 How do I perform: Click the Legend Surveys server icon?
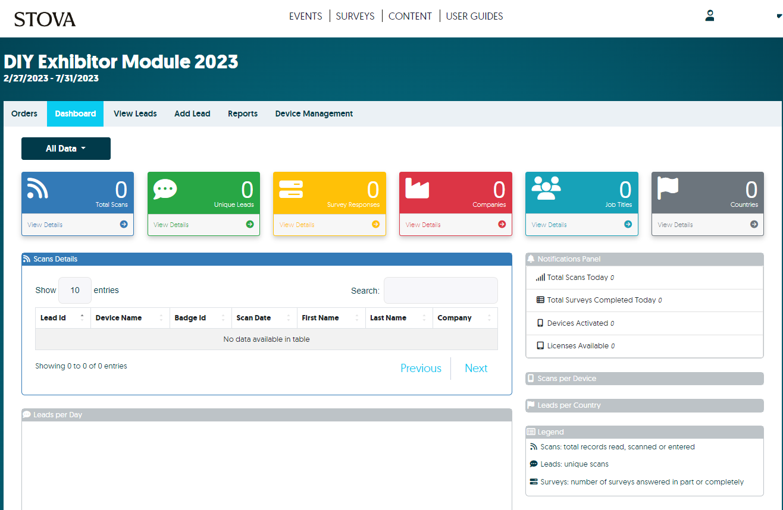[534, 482]
